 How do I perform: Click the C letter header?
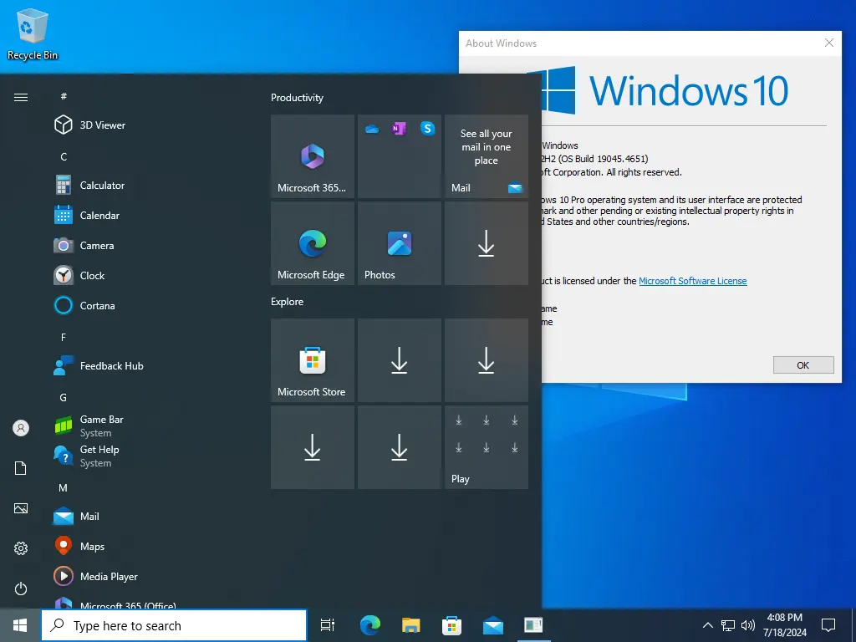(64, 156)
